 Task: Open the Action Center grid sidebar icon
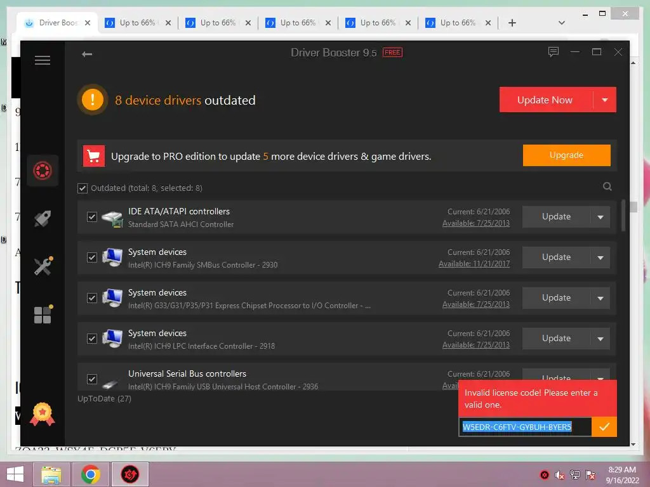(x=43, y=315)
